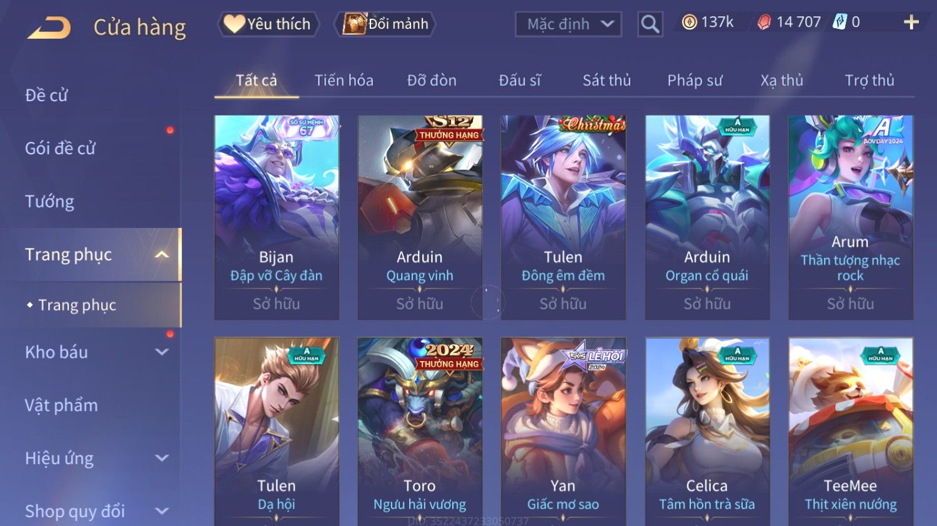Expand the Shop quy đổi section
The height and width of the screenshot is (526, 937).
[162, 511]
